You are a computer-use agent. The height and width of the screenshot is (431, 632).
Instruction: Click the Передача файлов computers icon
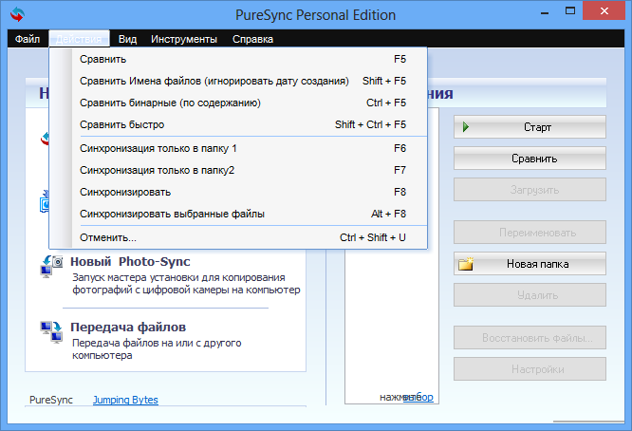[x=51, y=332]
